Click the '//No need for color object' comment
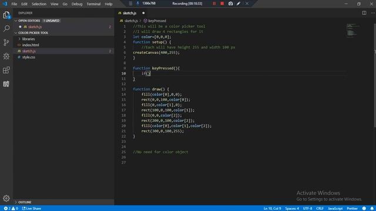The image size is (376, 211). [160, 152]
